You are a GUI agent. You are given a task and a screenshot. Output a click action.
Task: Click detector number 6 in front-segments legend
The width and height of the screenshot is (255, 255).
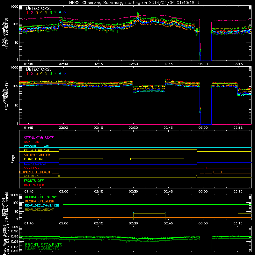pos(51,13)
